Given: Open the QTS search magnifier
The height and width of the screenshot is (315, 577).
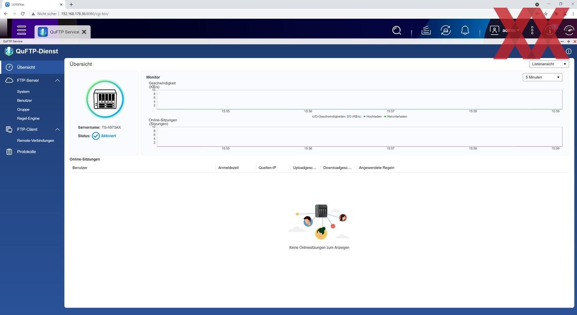Looking at the screenshot, I should pyautogui.click(x=397, y=31).
